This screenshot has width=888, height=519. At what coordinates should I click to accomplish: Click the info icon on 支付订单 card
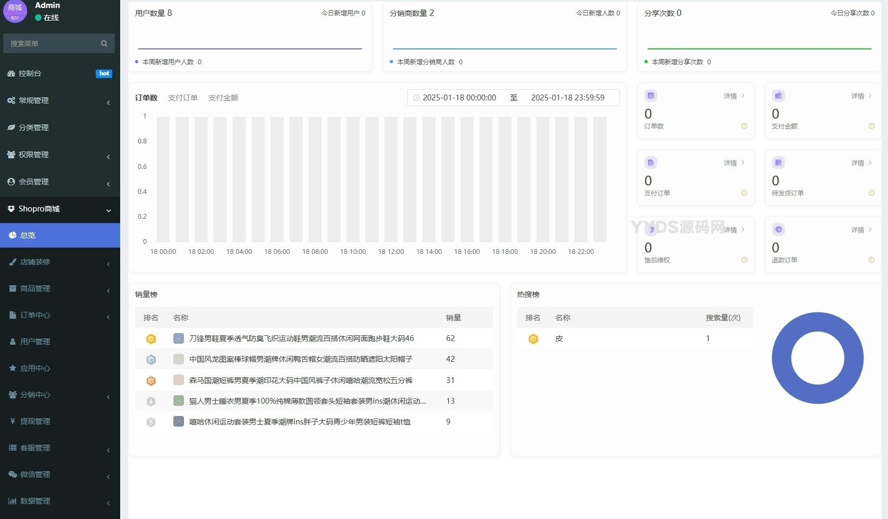744,193
